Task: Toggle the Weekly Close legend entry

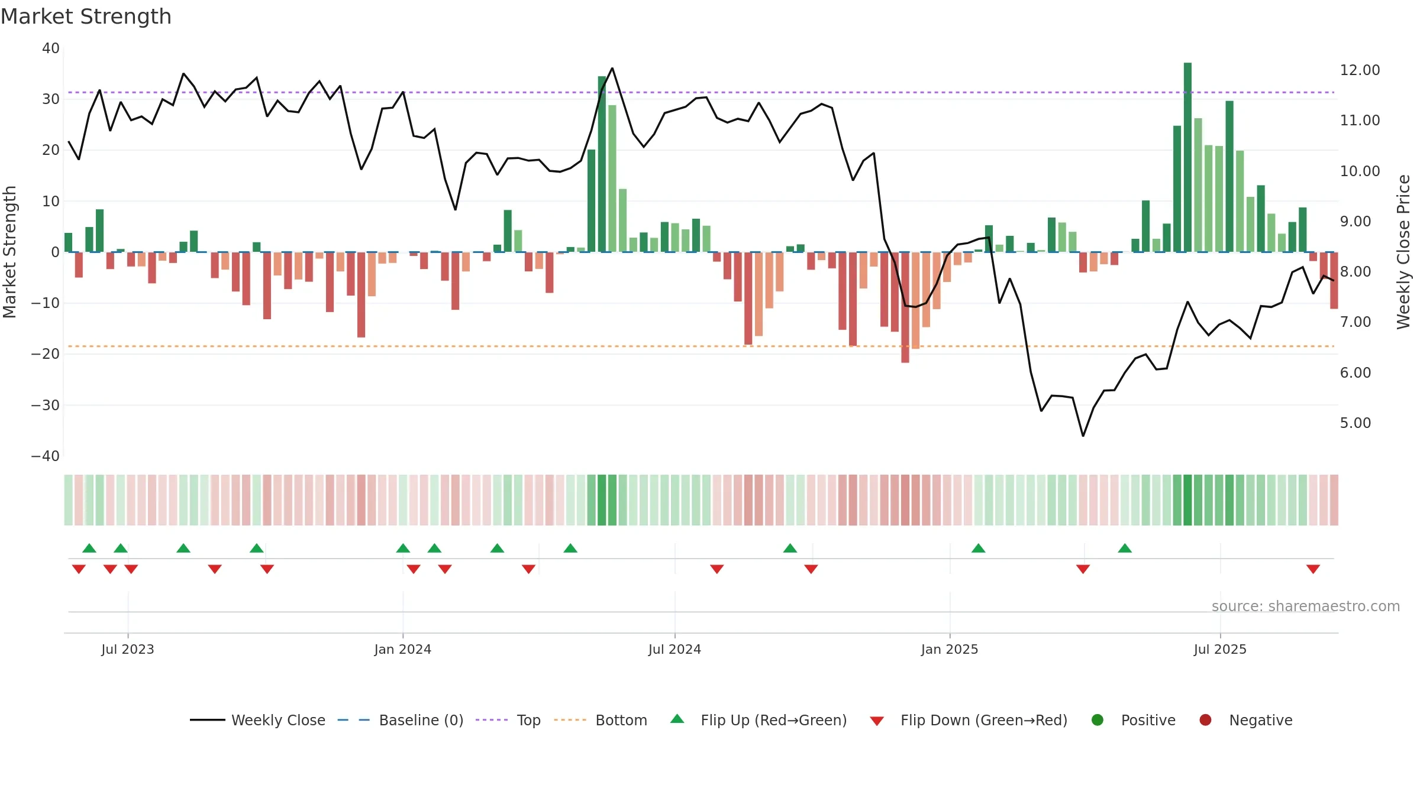Action: pyautogui.click(x=257, y=720)
